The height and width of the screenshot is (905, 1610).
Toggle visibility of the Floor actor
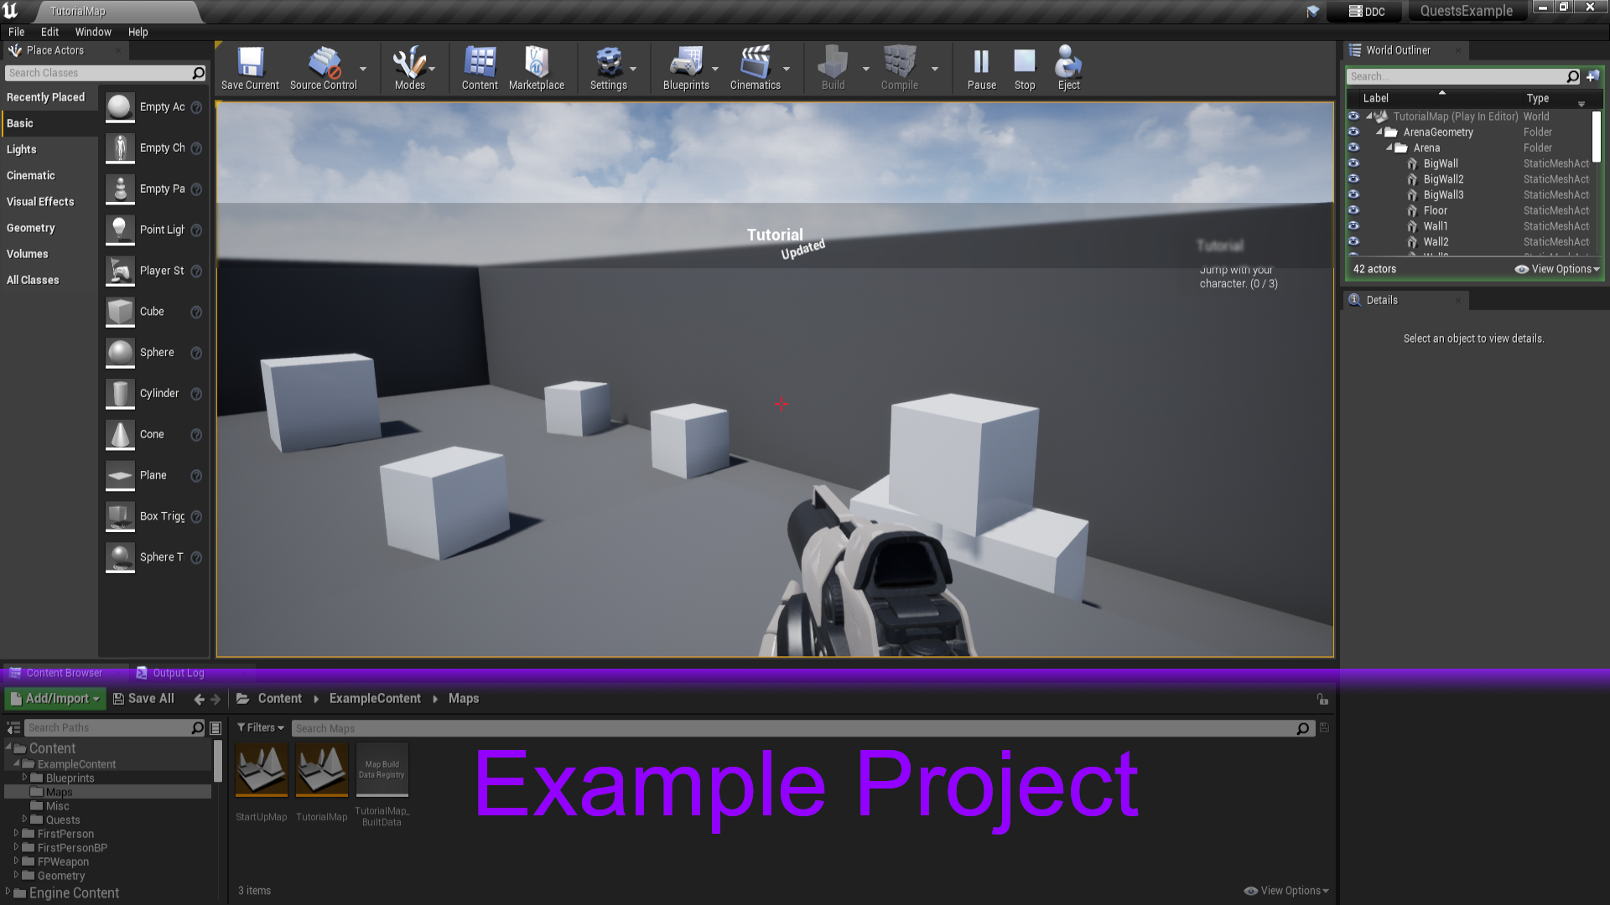[1355, 210]
